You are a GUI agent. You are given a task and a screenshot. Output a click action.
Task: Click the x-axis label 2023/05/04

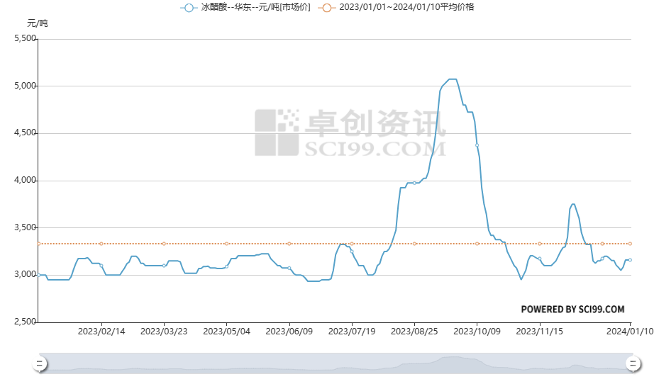click(226, 332)
